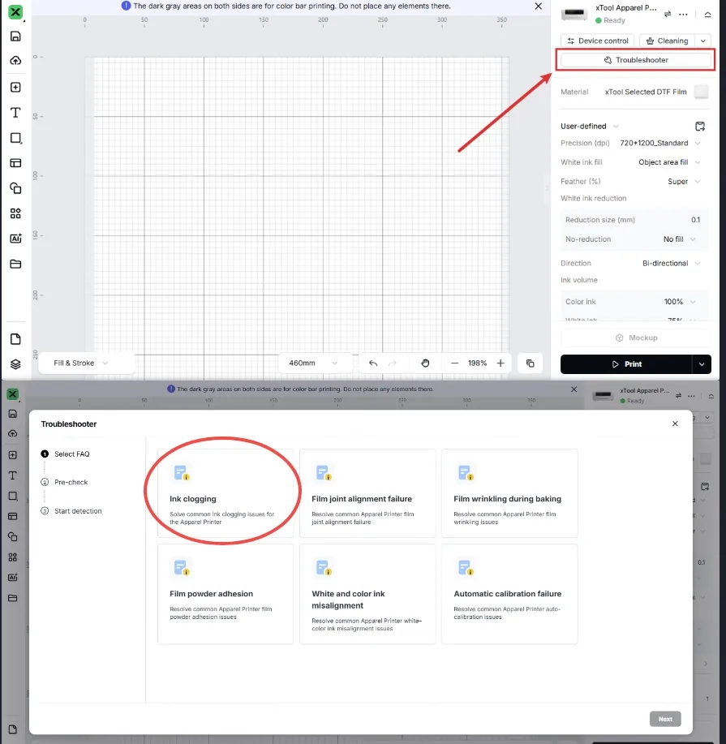Click the page icon in top sidebar
Screen dimensions: 726x744
pos(15,339)
